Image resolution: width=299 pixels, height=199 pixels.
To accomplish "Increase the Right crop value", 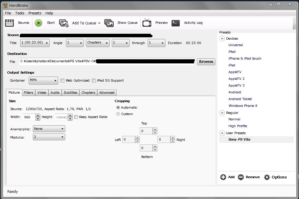I will click(x=172, y=138).
